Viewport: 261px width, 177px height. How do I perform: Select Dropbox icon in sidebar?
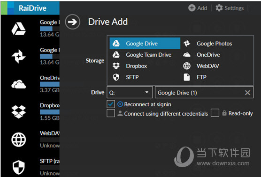click(x=18, y=112)
